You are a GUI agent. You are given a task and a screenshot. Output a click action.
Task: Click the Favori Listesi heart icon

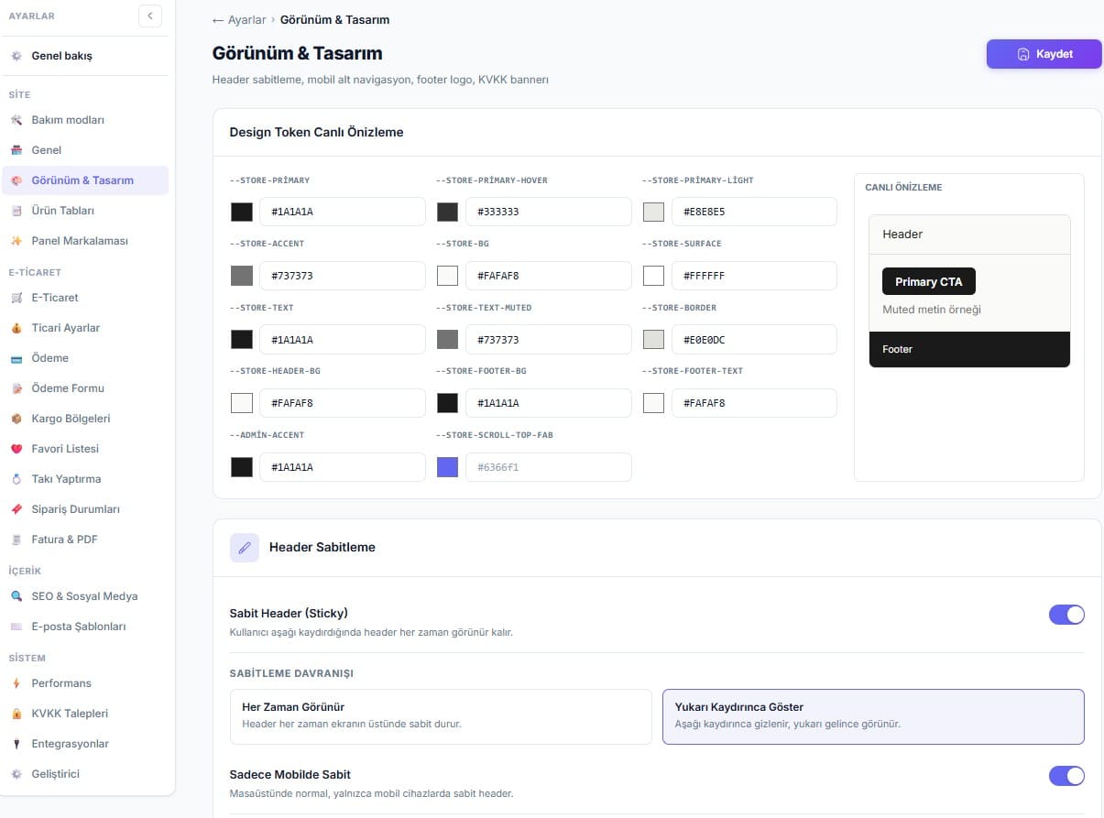pos(16,449)
